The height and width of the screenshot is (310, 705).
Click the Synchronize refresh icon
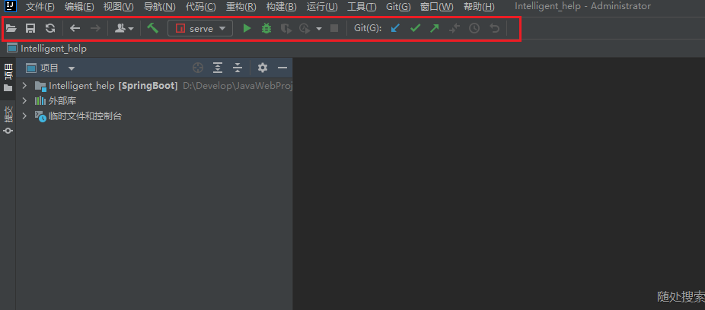(x=49, y=28)
